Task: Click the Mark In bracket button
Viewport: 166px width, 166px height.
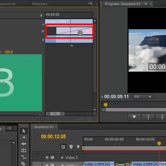Action: pos(148,117)
